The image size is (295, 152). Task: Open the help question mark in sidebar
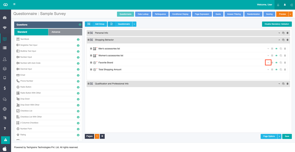[5, 128]
